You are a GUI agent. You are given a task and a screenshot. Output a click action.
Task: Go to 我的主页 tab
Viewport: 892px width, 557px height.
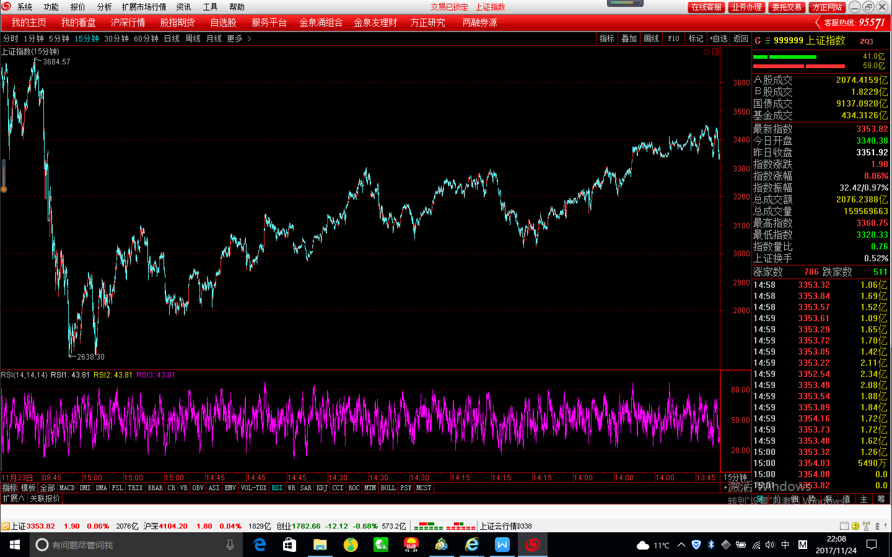coord(28,23)
